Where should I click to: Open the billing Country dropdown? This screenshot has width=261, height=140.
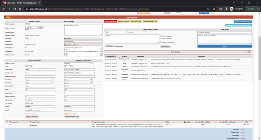tap(39, 80)
